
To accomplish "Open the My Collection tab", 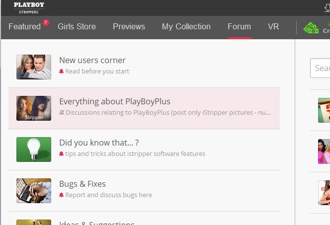I will [186, 27].
